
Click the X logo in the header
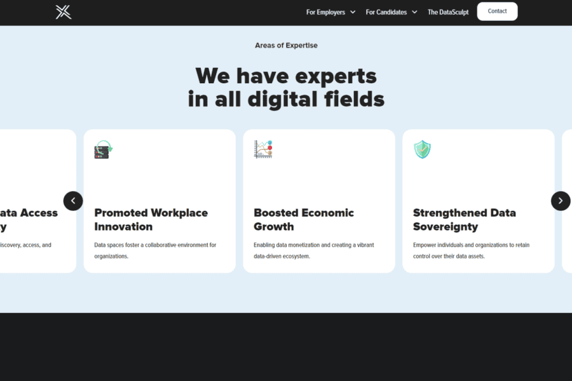point(63,11)
